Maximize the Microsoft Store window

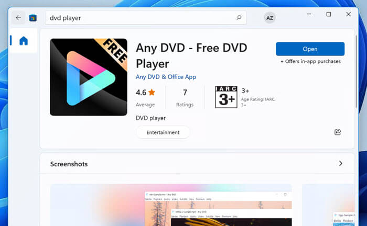[329, 14]
